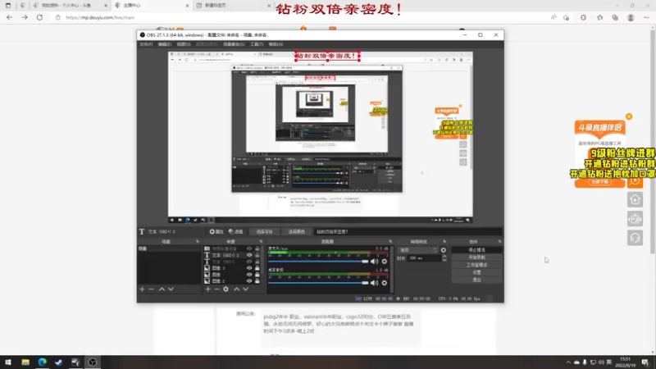
Task: Remove selected source with minus icon
Action: tap(216, 289)
